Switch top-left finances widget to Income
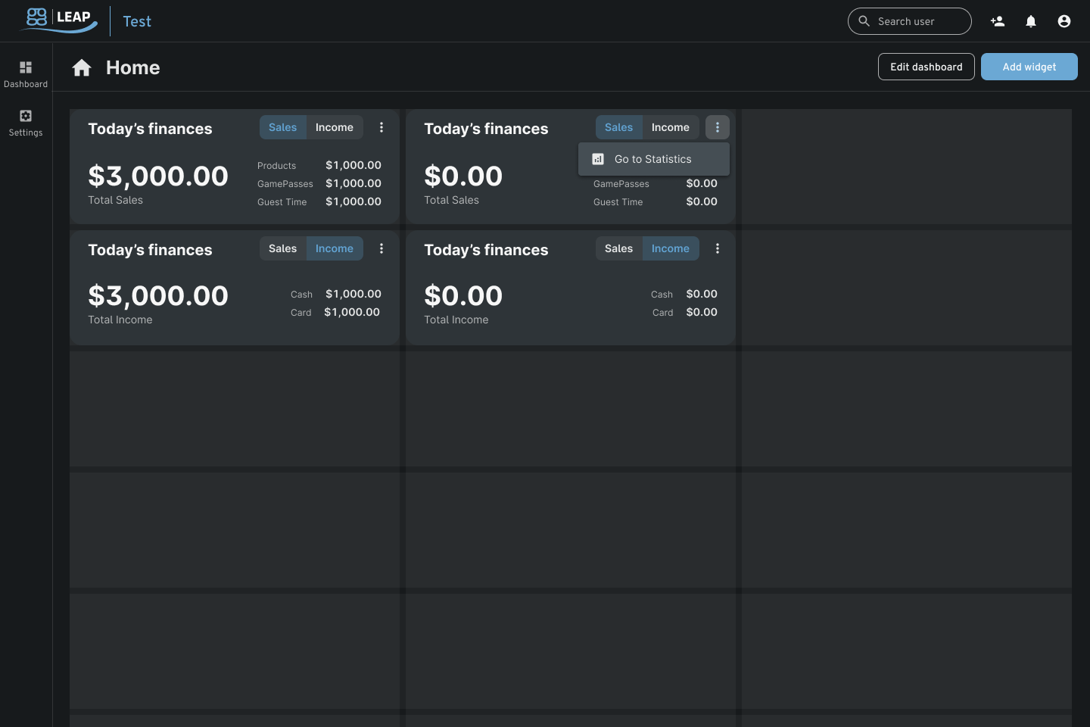 (335, 127)
